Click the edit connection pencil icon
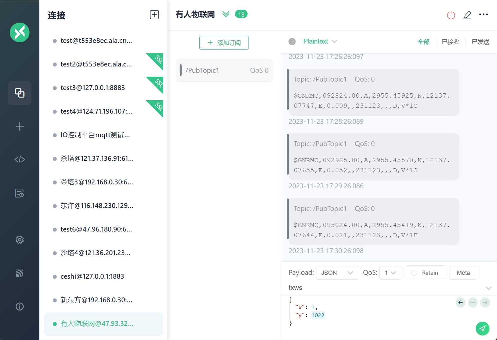497x340 pixels. click(x=467, y=15)
